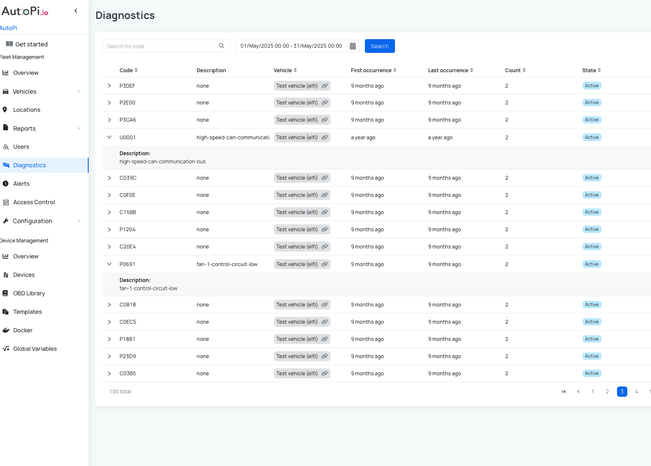This screenshot has height=466, width=651.
Task: Select the Locations pin icon
Action: pos(6,110)
